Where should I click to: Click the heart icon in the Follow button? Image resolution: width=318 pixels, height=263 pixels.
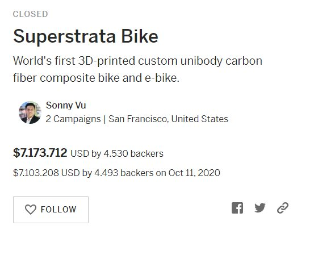coord(31,210)
